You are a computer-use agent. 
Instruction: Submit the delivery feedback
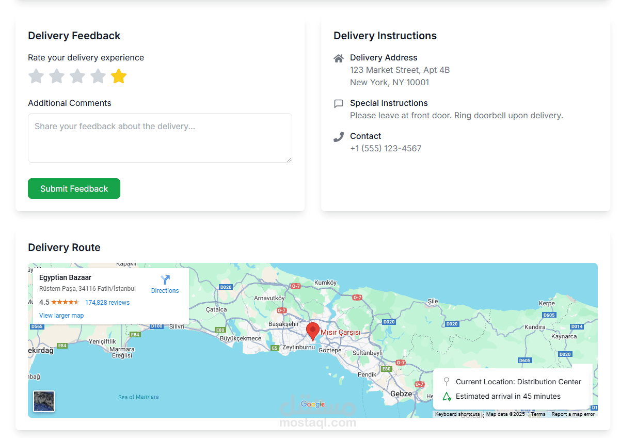click(74, 189)
